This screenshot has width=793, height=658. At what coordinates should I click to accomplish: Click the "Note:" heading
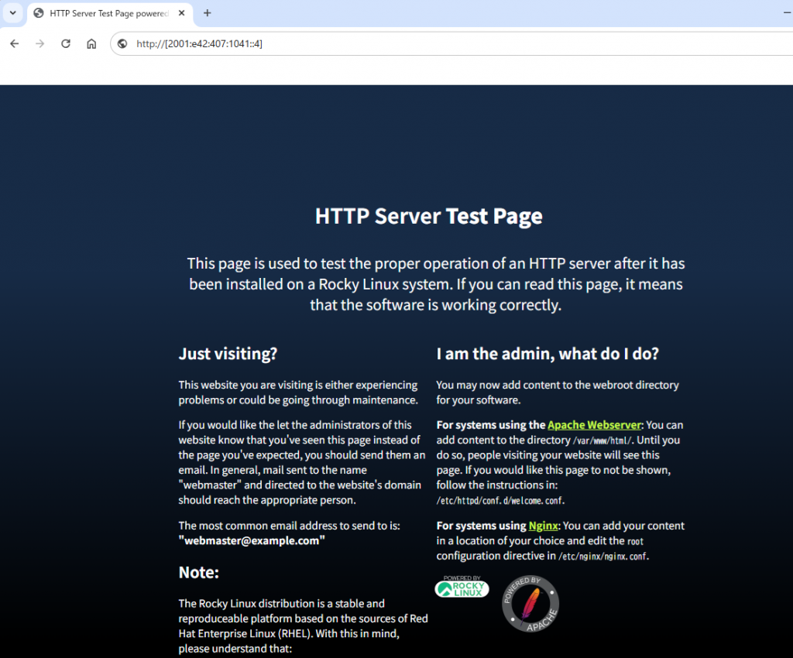(x=199, y=573)
